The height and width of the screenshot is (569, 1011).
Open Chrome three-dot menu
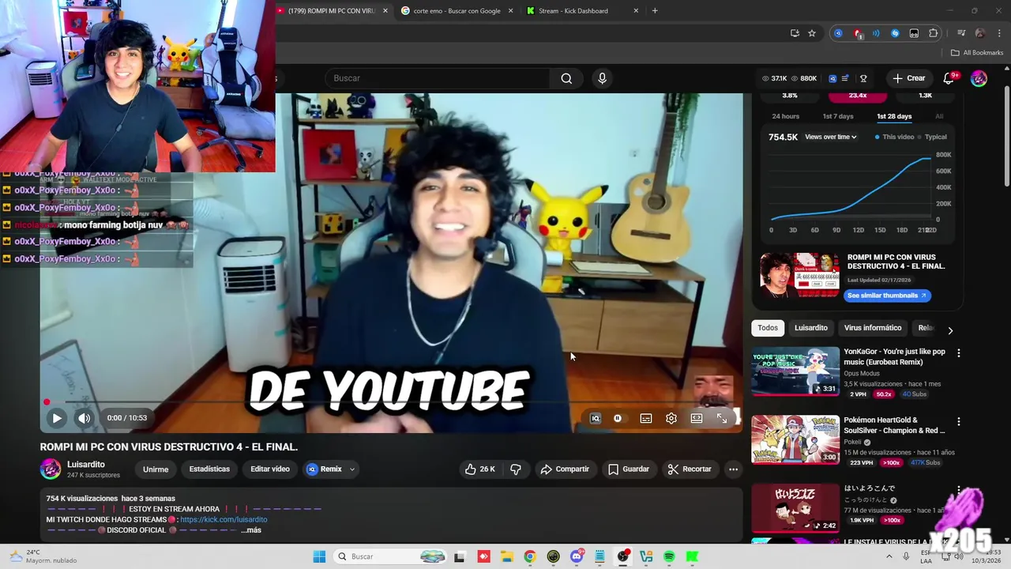[998, 33]
